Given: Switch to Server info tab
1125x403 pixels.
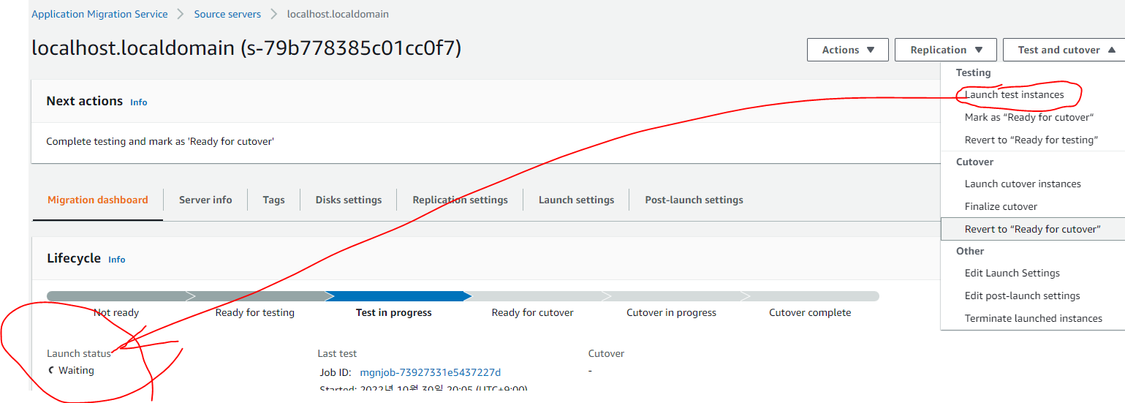Looking at the screenshot, I should pyautogui.click(x=205, y=200).
